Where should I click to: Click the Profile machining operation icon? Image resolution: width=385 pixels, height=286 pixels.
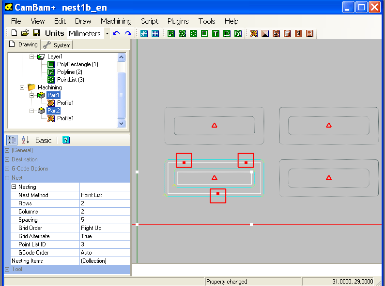(254, 34)
